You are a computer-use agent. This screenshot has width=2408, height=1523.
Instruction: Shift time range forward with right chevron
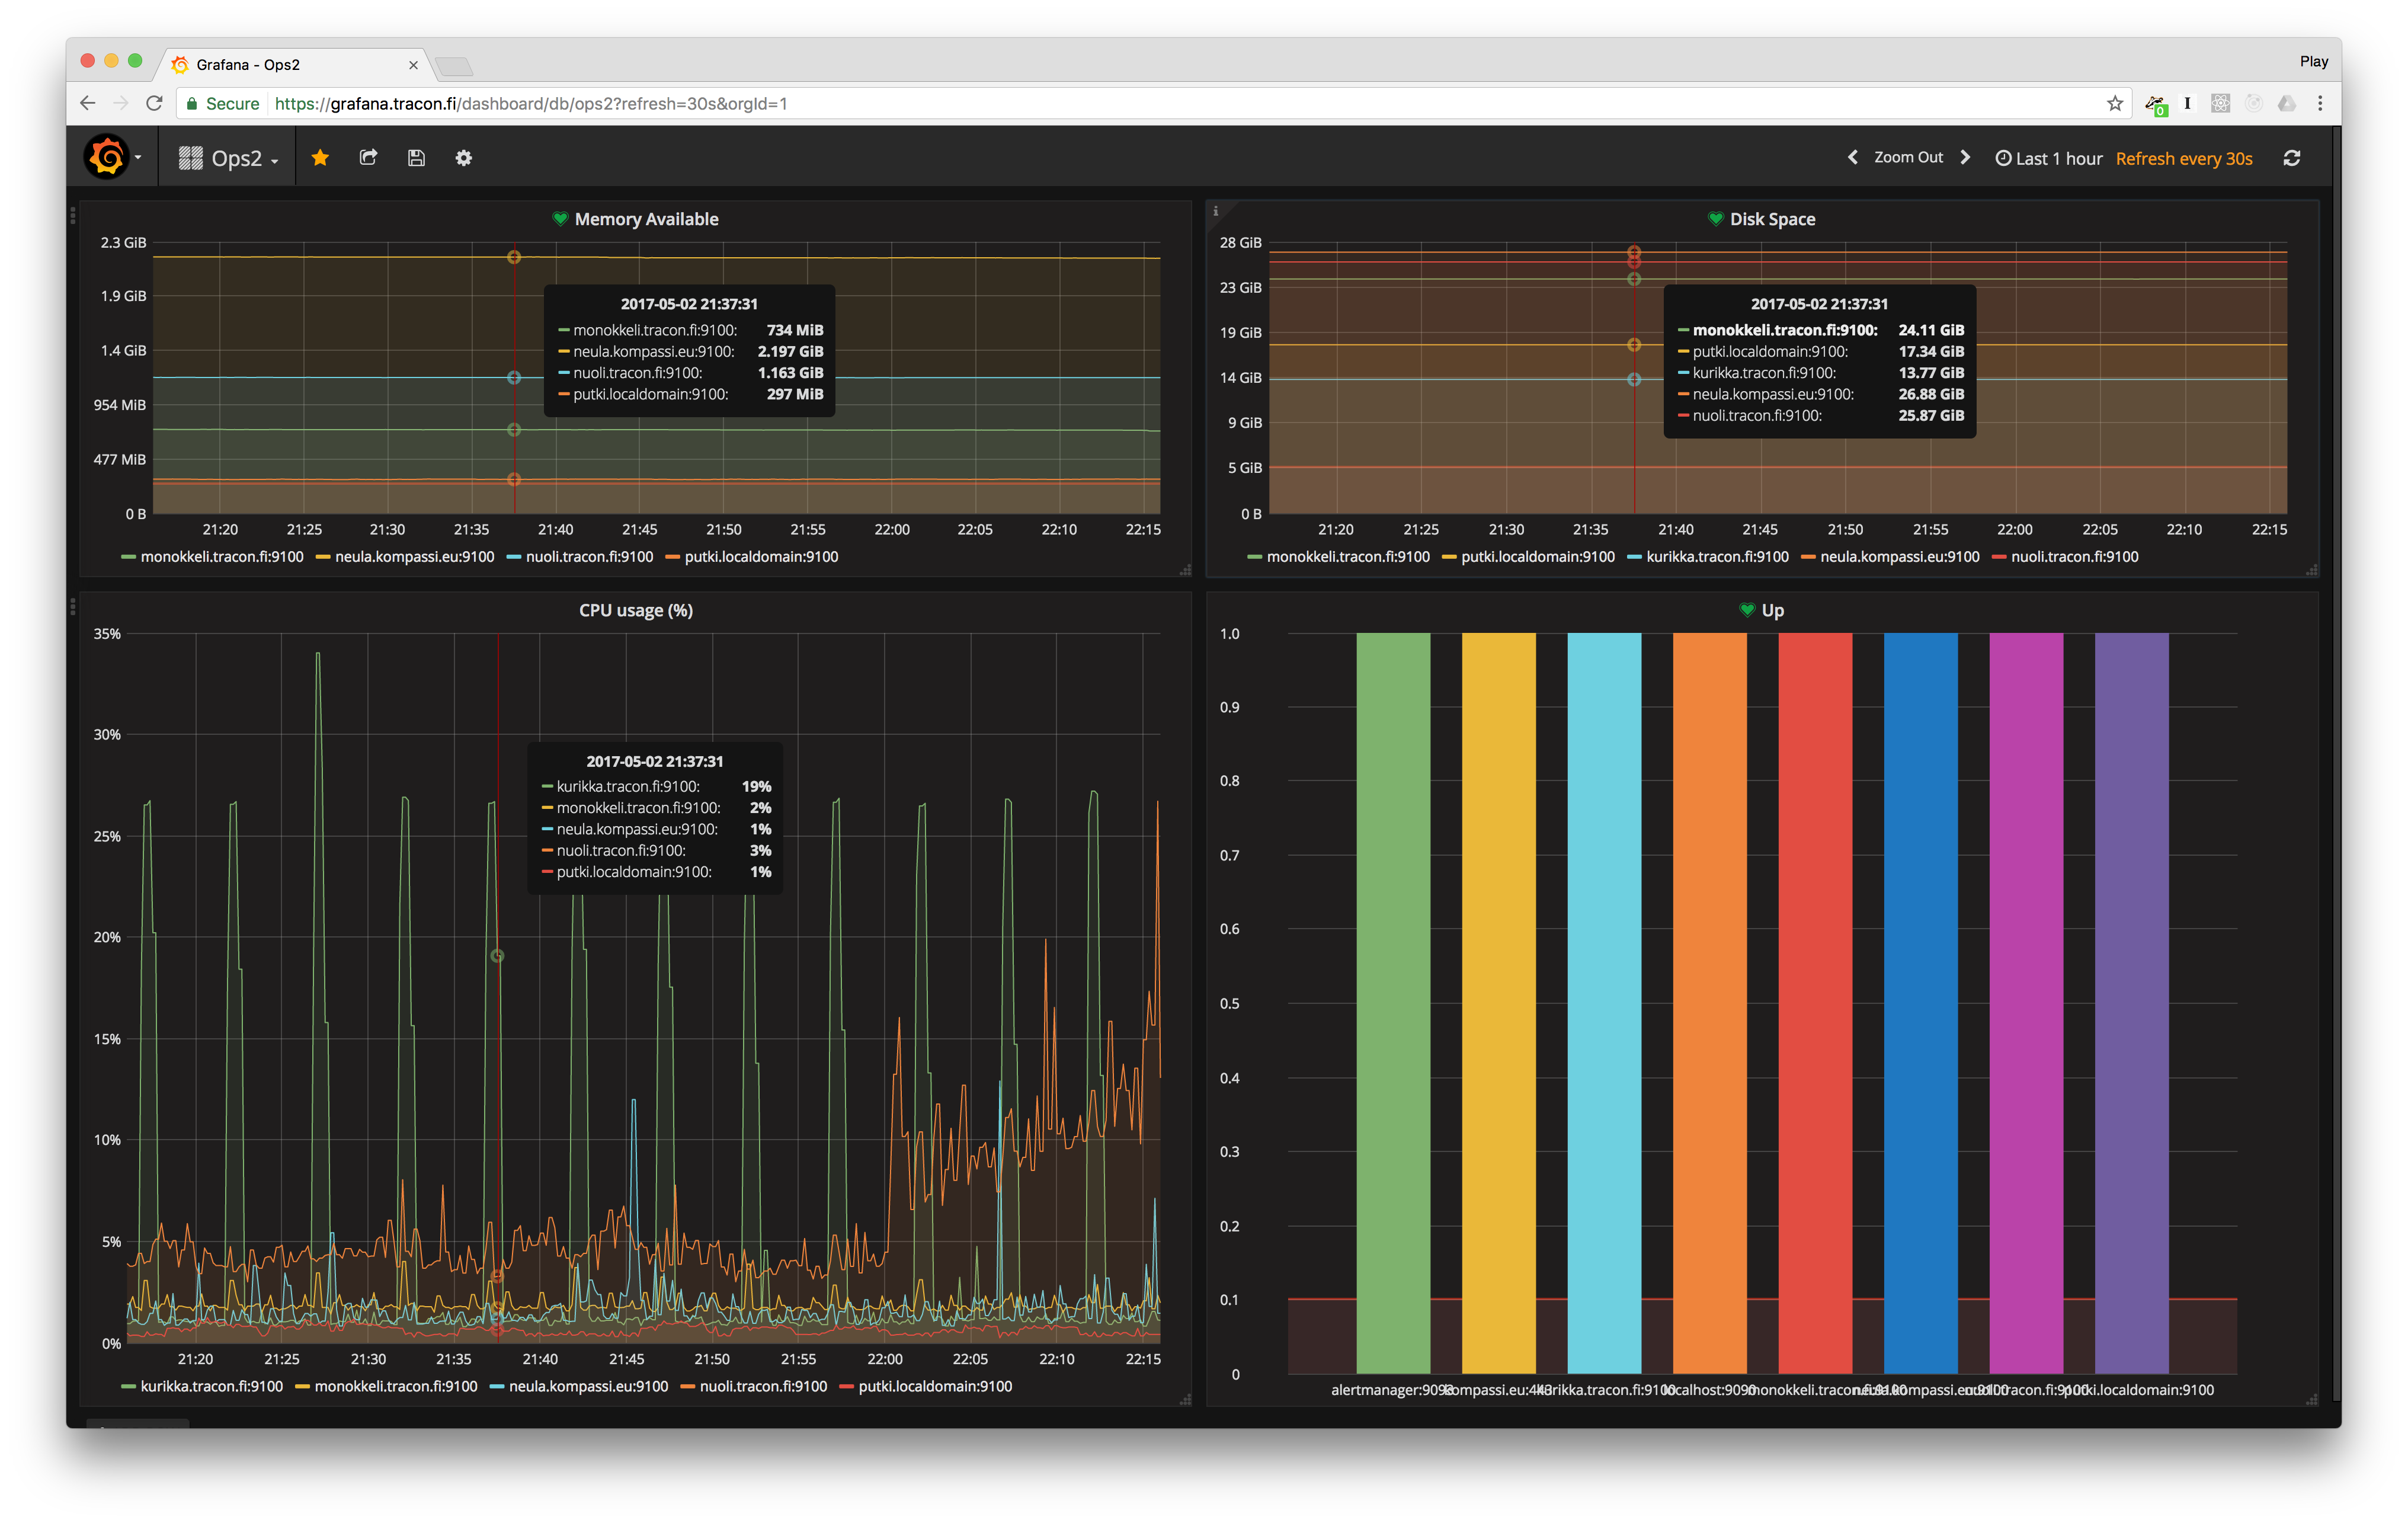click(1965, 158)
